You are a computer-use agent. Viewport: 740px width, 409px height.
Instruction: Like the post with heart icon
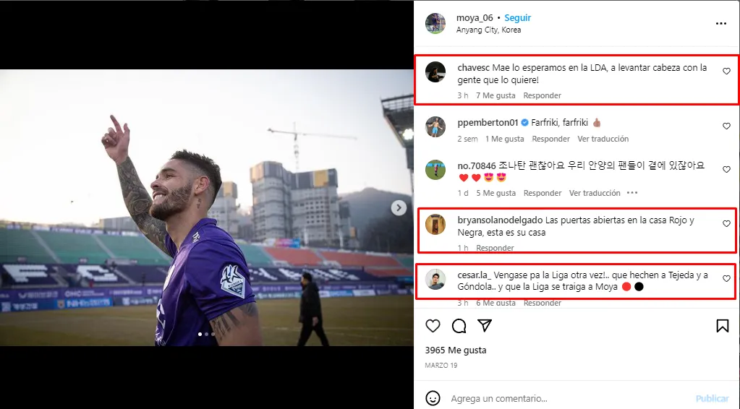click(433, 326)
